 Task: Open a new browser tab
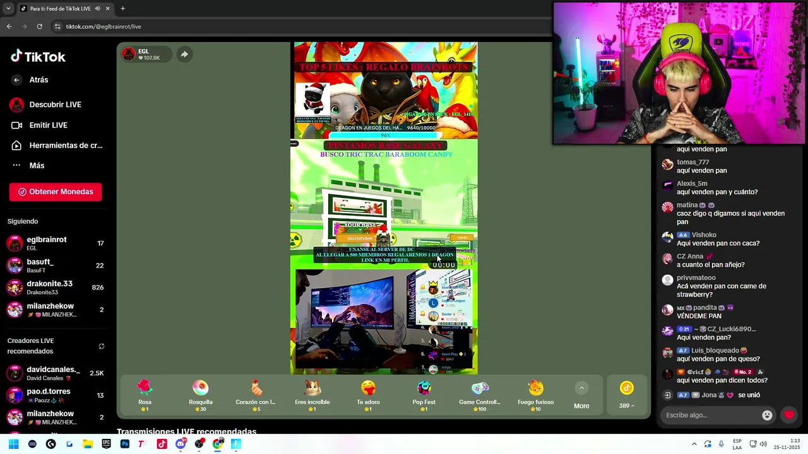pos(122,9)
